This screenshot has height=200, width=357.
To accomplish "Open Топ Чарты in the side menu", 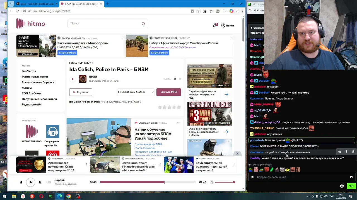I will coord(29,71).
